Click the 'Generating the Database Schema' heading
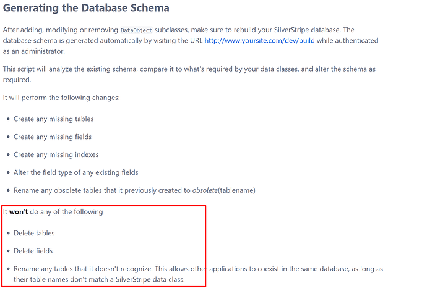Screen dimensions: 427x291 [86, 9]
